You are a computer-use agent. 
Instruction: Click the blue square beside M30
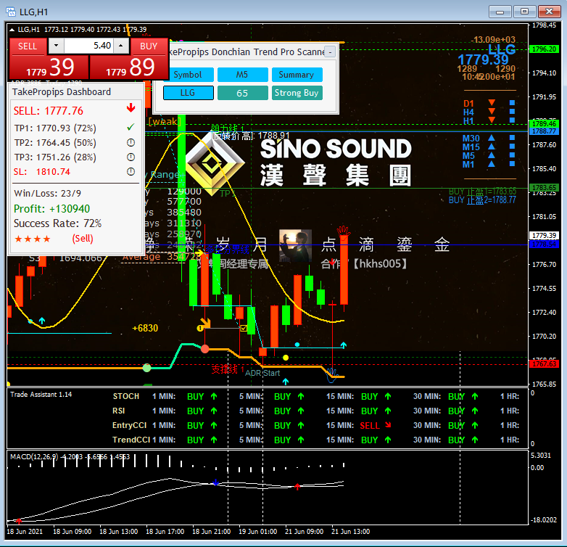click(x=512, y=137)
